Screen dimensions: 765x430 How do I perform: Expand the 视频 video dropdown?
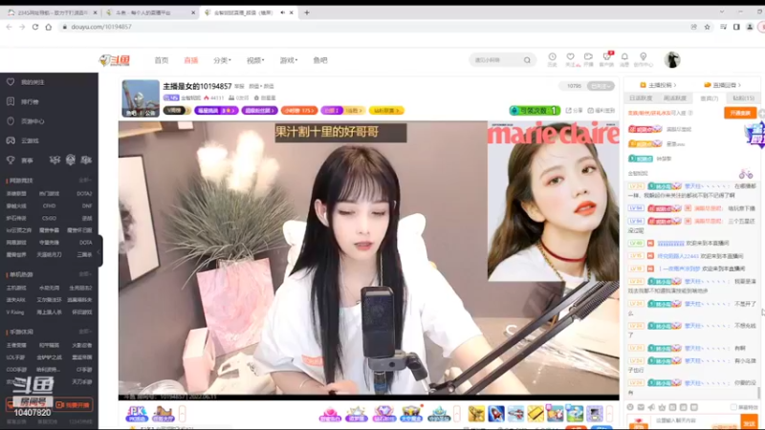tap(255, 60)
